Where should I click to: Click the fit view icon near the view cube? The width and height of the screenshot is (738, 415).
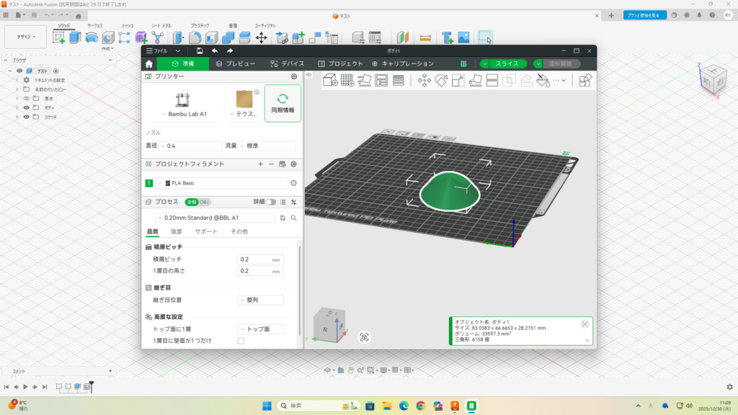pos(365,337)
